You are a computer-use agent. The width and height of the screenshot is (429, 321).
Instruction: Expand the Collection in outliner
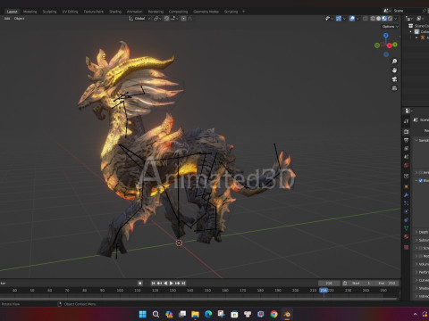pos(411,31)
